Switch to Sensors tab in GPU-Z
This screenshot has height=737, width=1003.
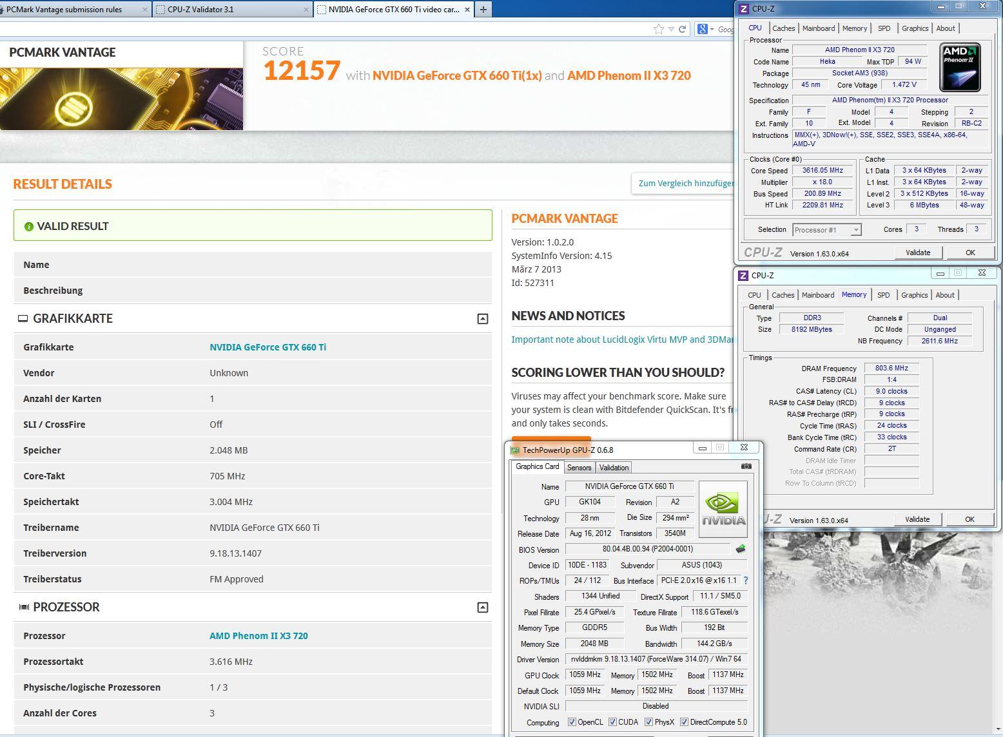click(x=579, y=468)
